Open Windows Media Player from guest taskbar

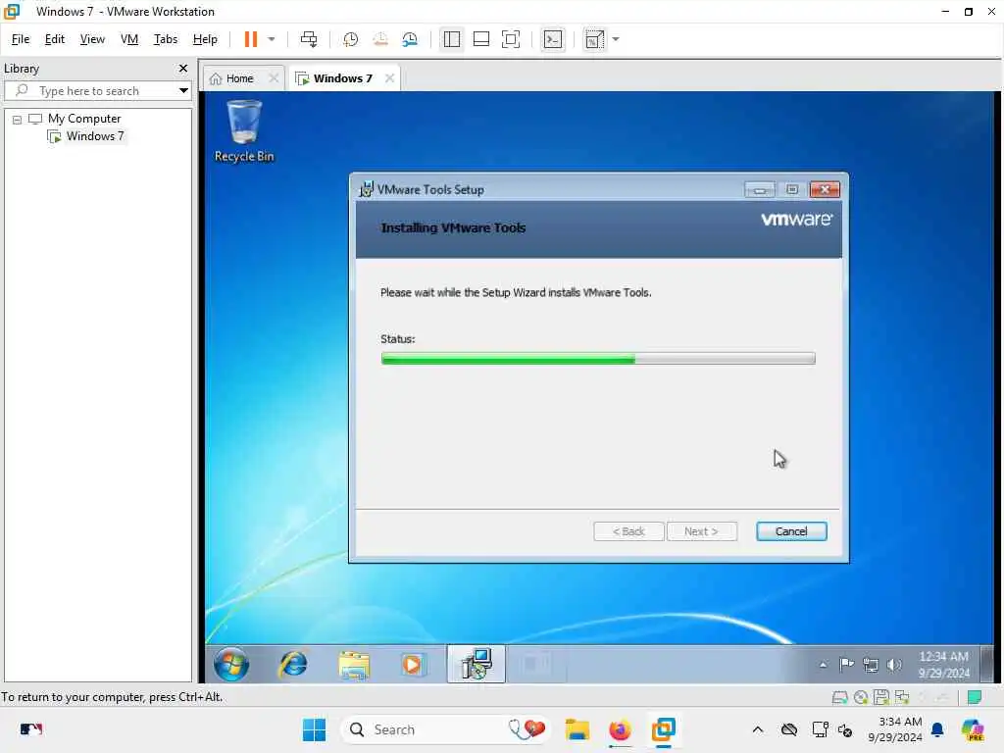413,665
